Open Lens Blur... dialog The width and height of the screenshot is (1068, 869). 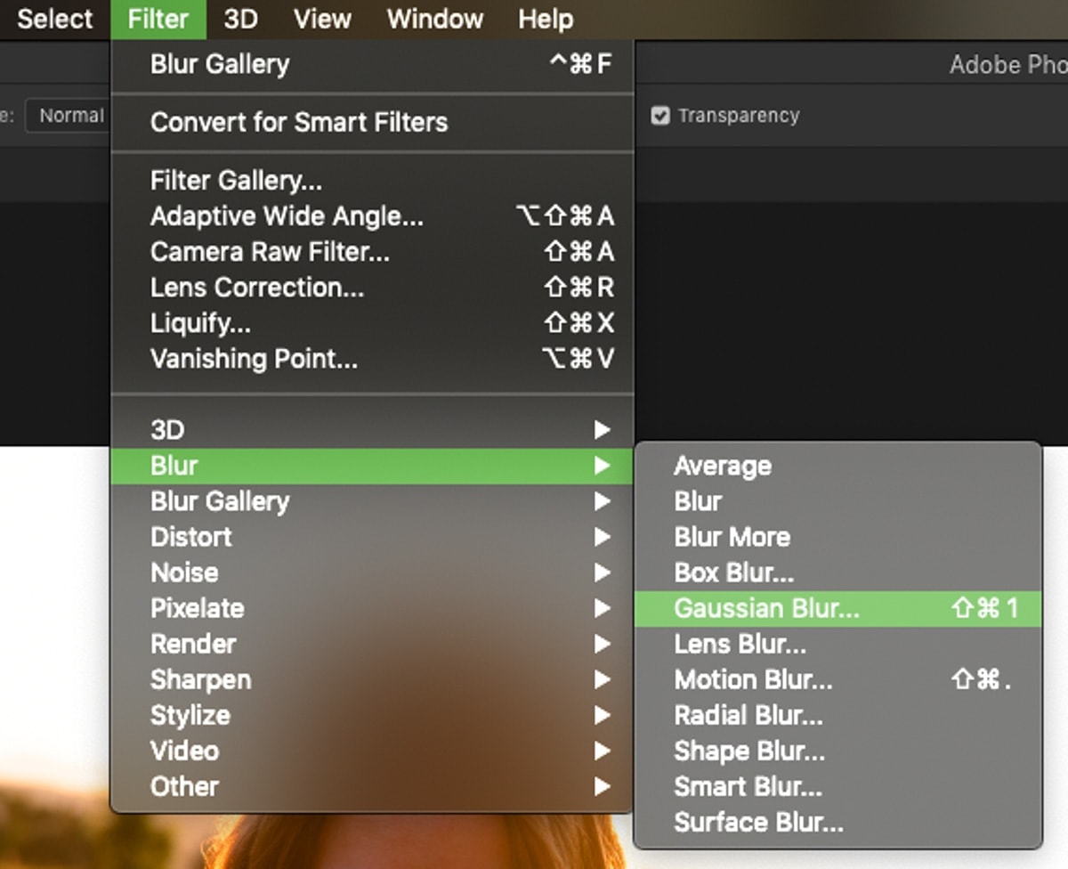tap(837, 644)
